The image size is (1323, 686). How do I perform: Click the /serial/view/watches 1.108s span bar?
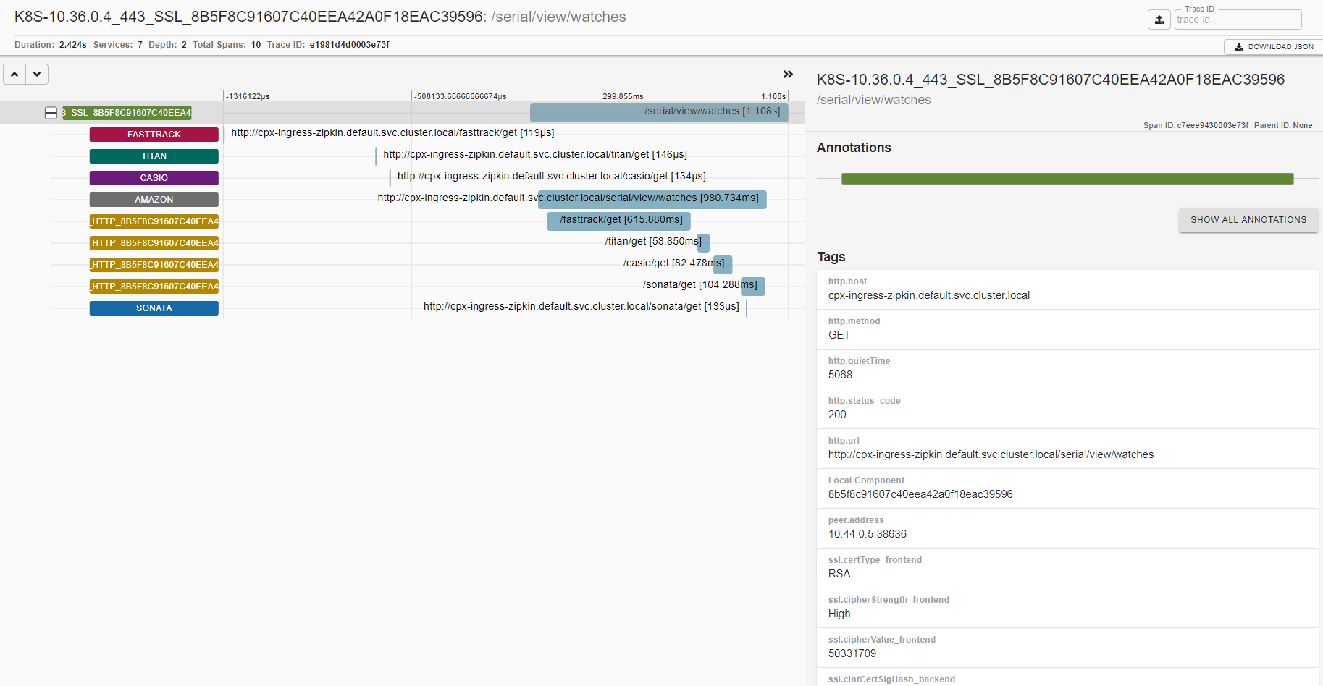coord(659,112)
